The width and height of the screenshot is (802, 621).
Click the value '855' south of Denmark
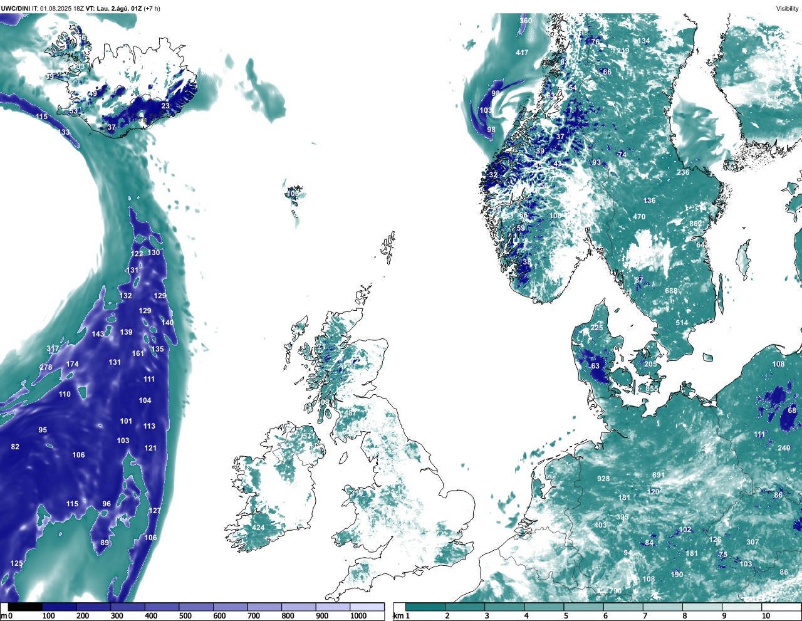tap(652, 389)
